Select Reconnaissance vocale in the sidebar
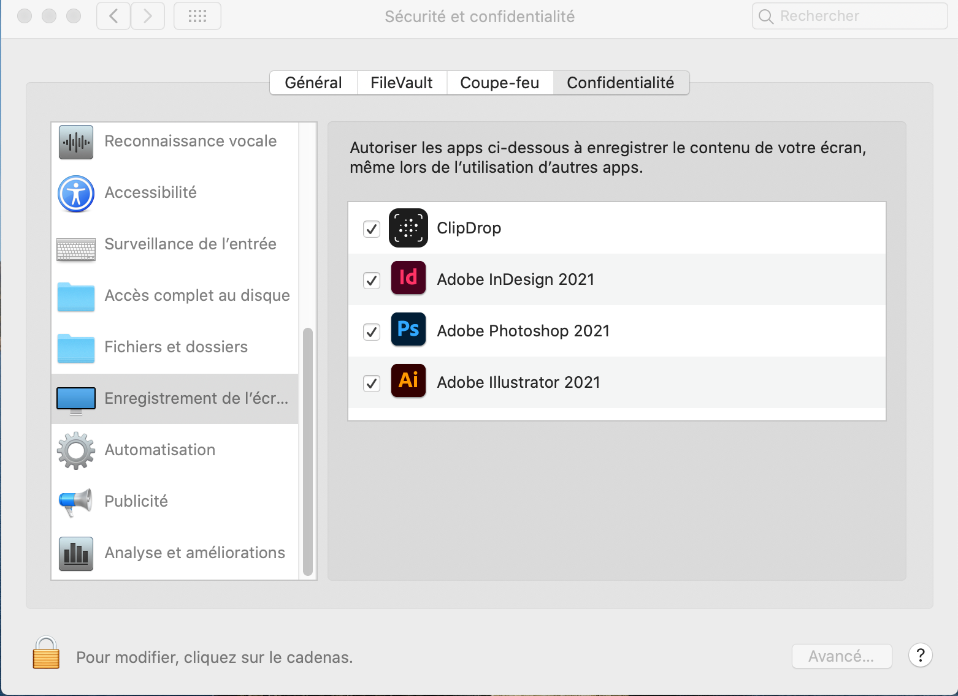 pos(175,142)
